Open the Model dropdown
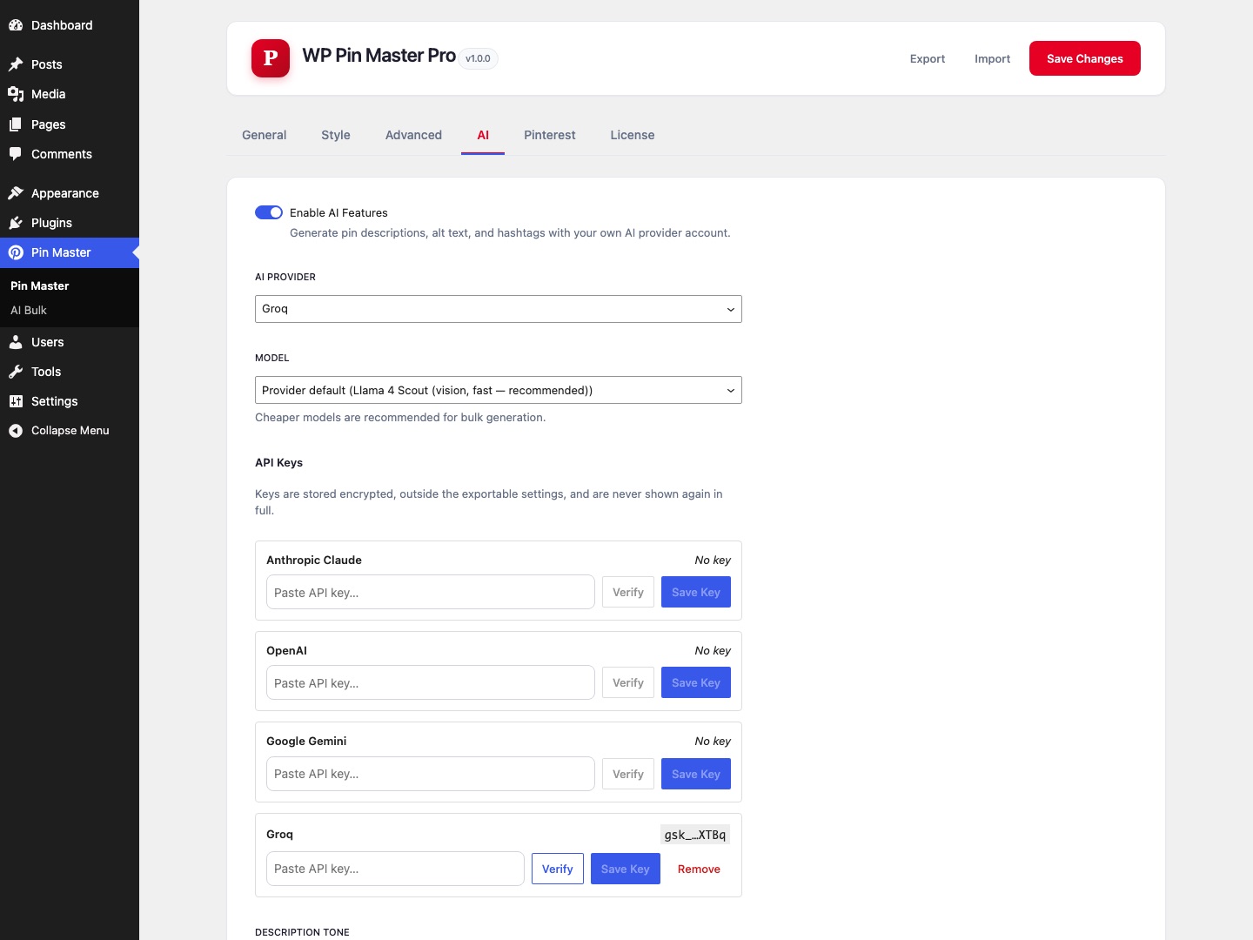This screenshot has width=1253, height=940. coord(499,390)
